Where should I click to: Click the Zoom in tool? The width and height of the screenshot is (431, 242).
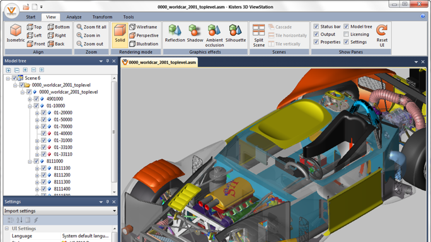tap(88, 36)
